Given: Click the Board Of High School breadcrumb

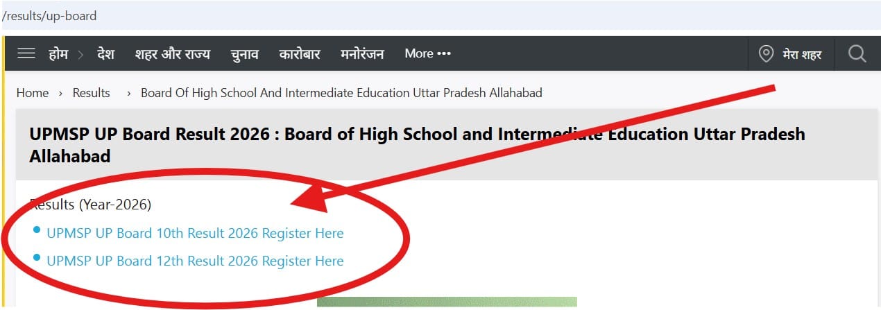Looking at the screenshot, I should pos(341,93).
